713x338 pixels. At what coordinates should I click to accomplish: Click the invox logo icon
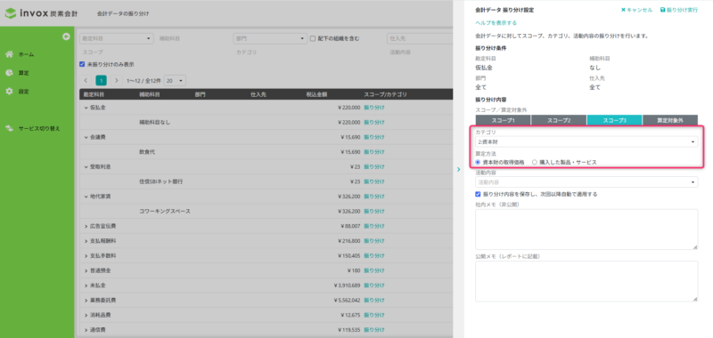11,13
